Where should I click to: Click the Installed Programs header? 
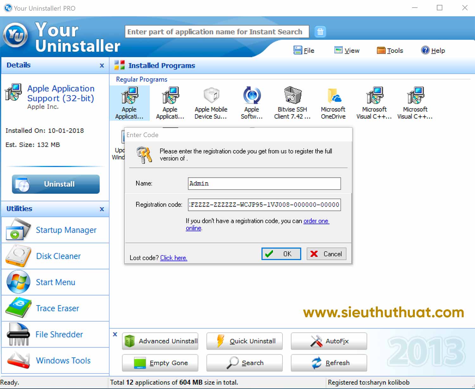(161, 65)
